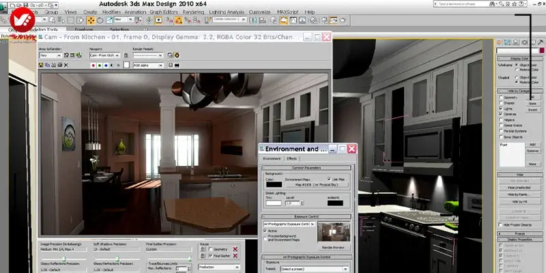
Task: Enable the Geometry reuse checkbox
Action: tap(211, 249)
